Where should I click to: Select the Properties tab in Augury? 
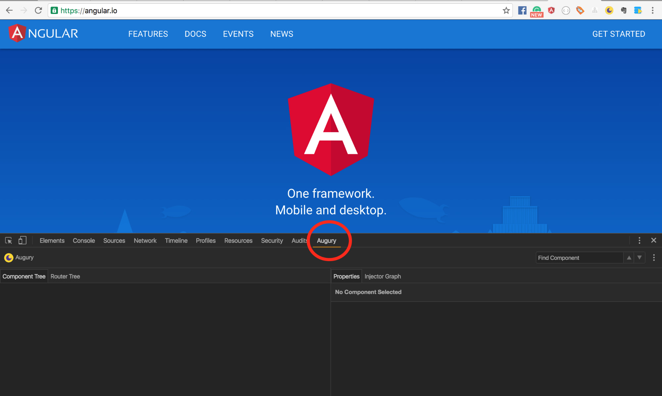pos(346,276)
